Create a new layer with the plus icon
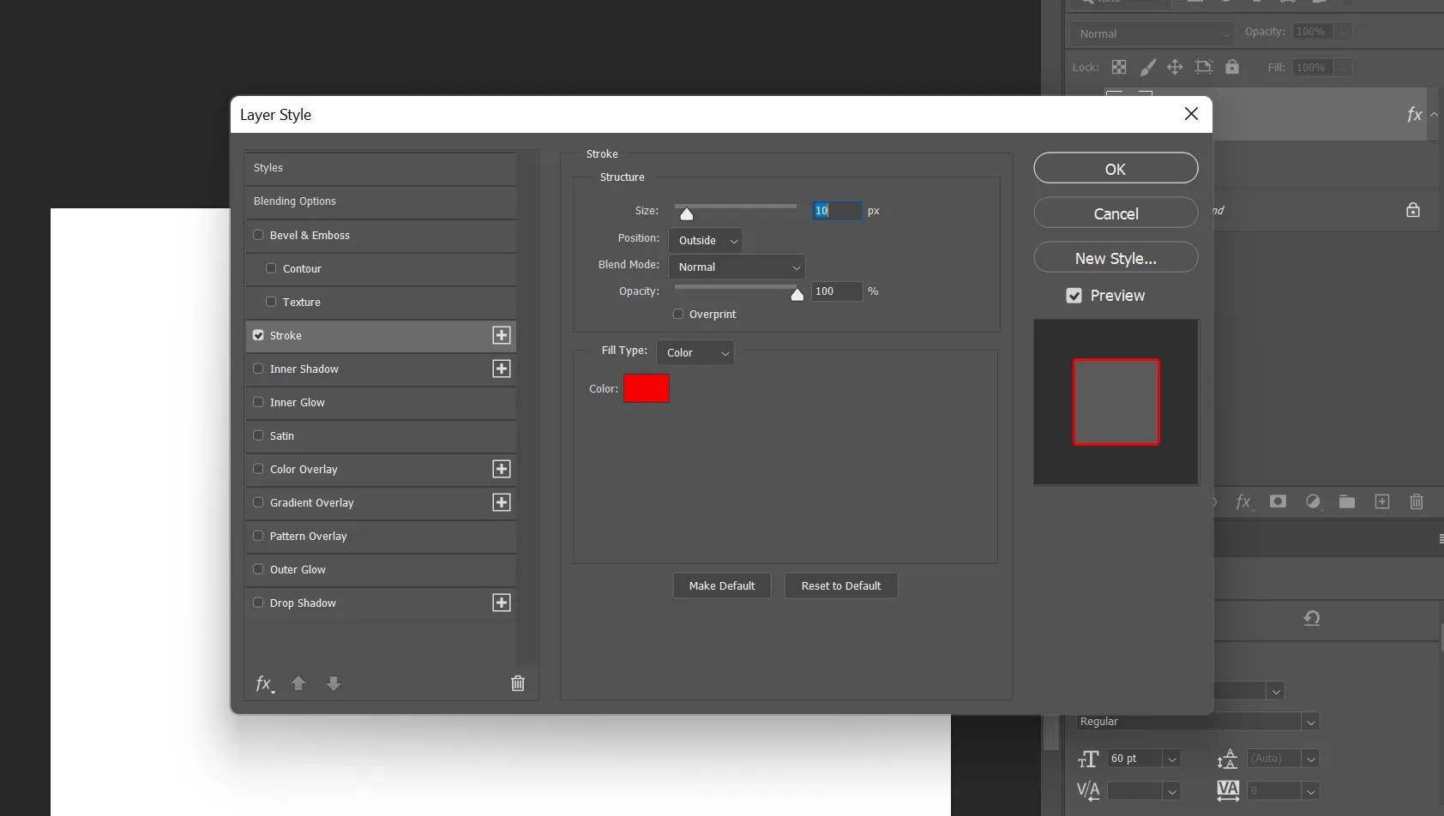Image resolution: width=1444 pixels, height=816 pixels. coord(1381,502)
